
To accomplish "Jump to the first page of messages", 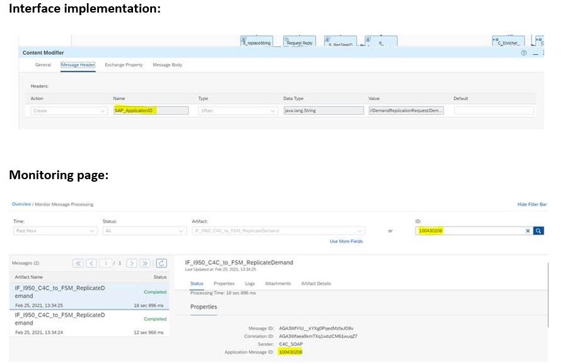I will (79, 264).
